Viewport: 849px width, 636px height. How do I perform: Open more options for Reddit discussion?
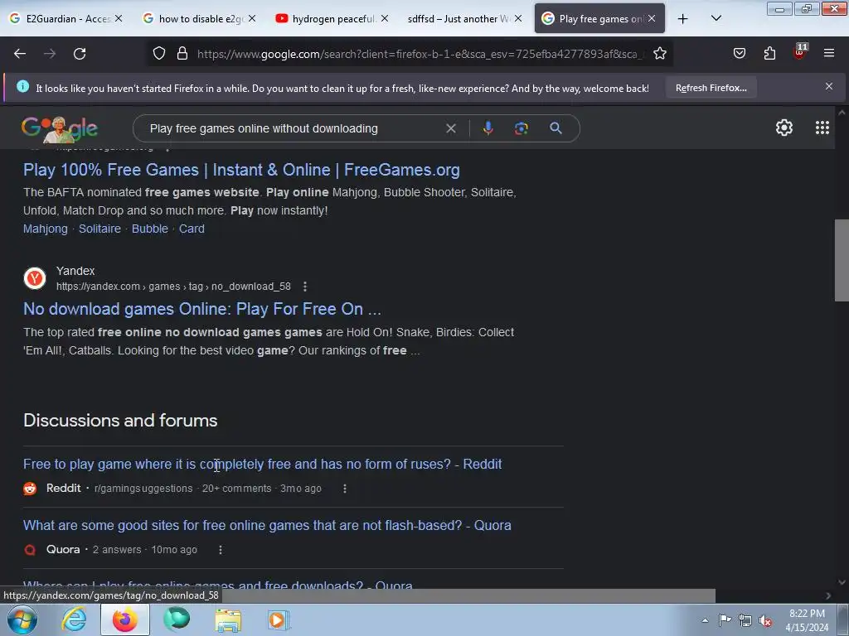coord(344,489)
